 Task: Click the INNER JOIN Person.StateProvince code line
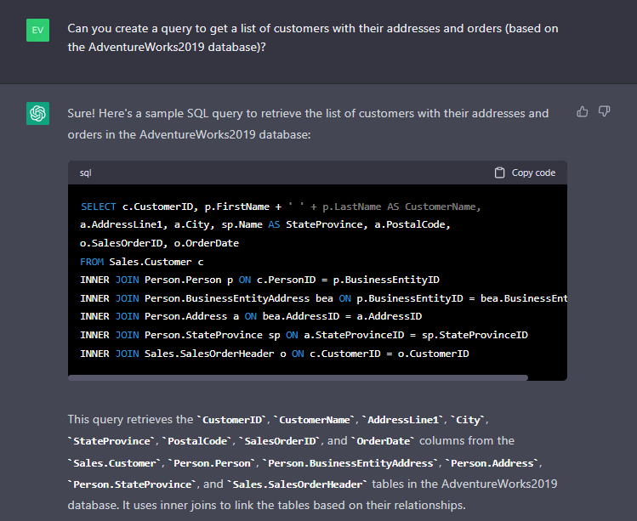[x=304, y=335]
